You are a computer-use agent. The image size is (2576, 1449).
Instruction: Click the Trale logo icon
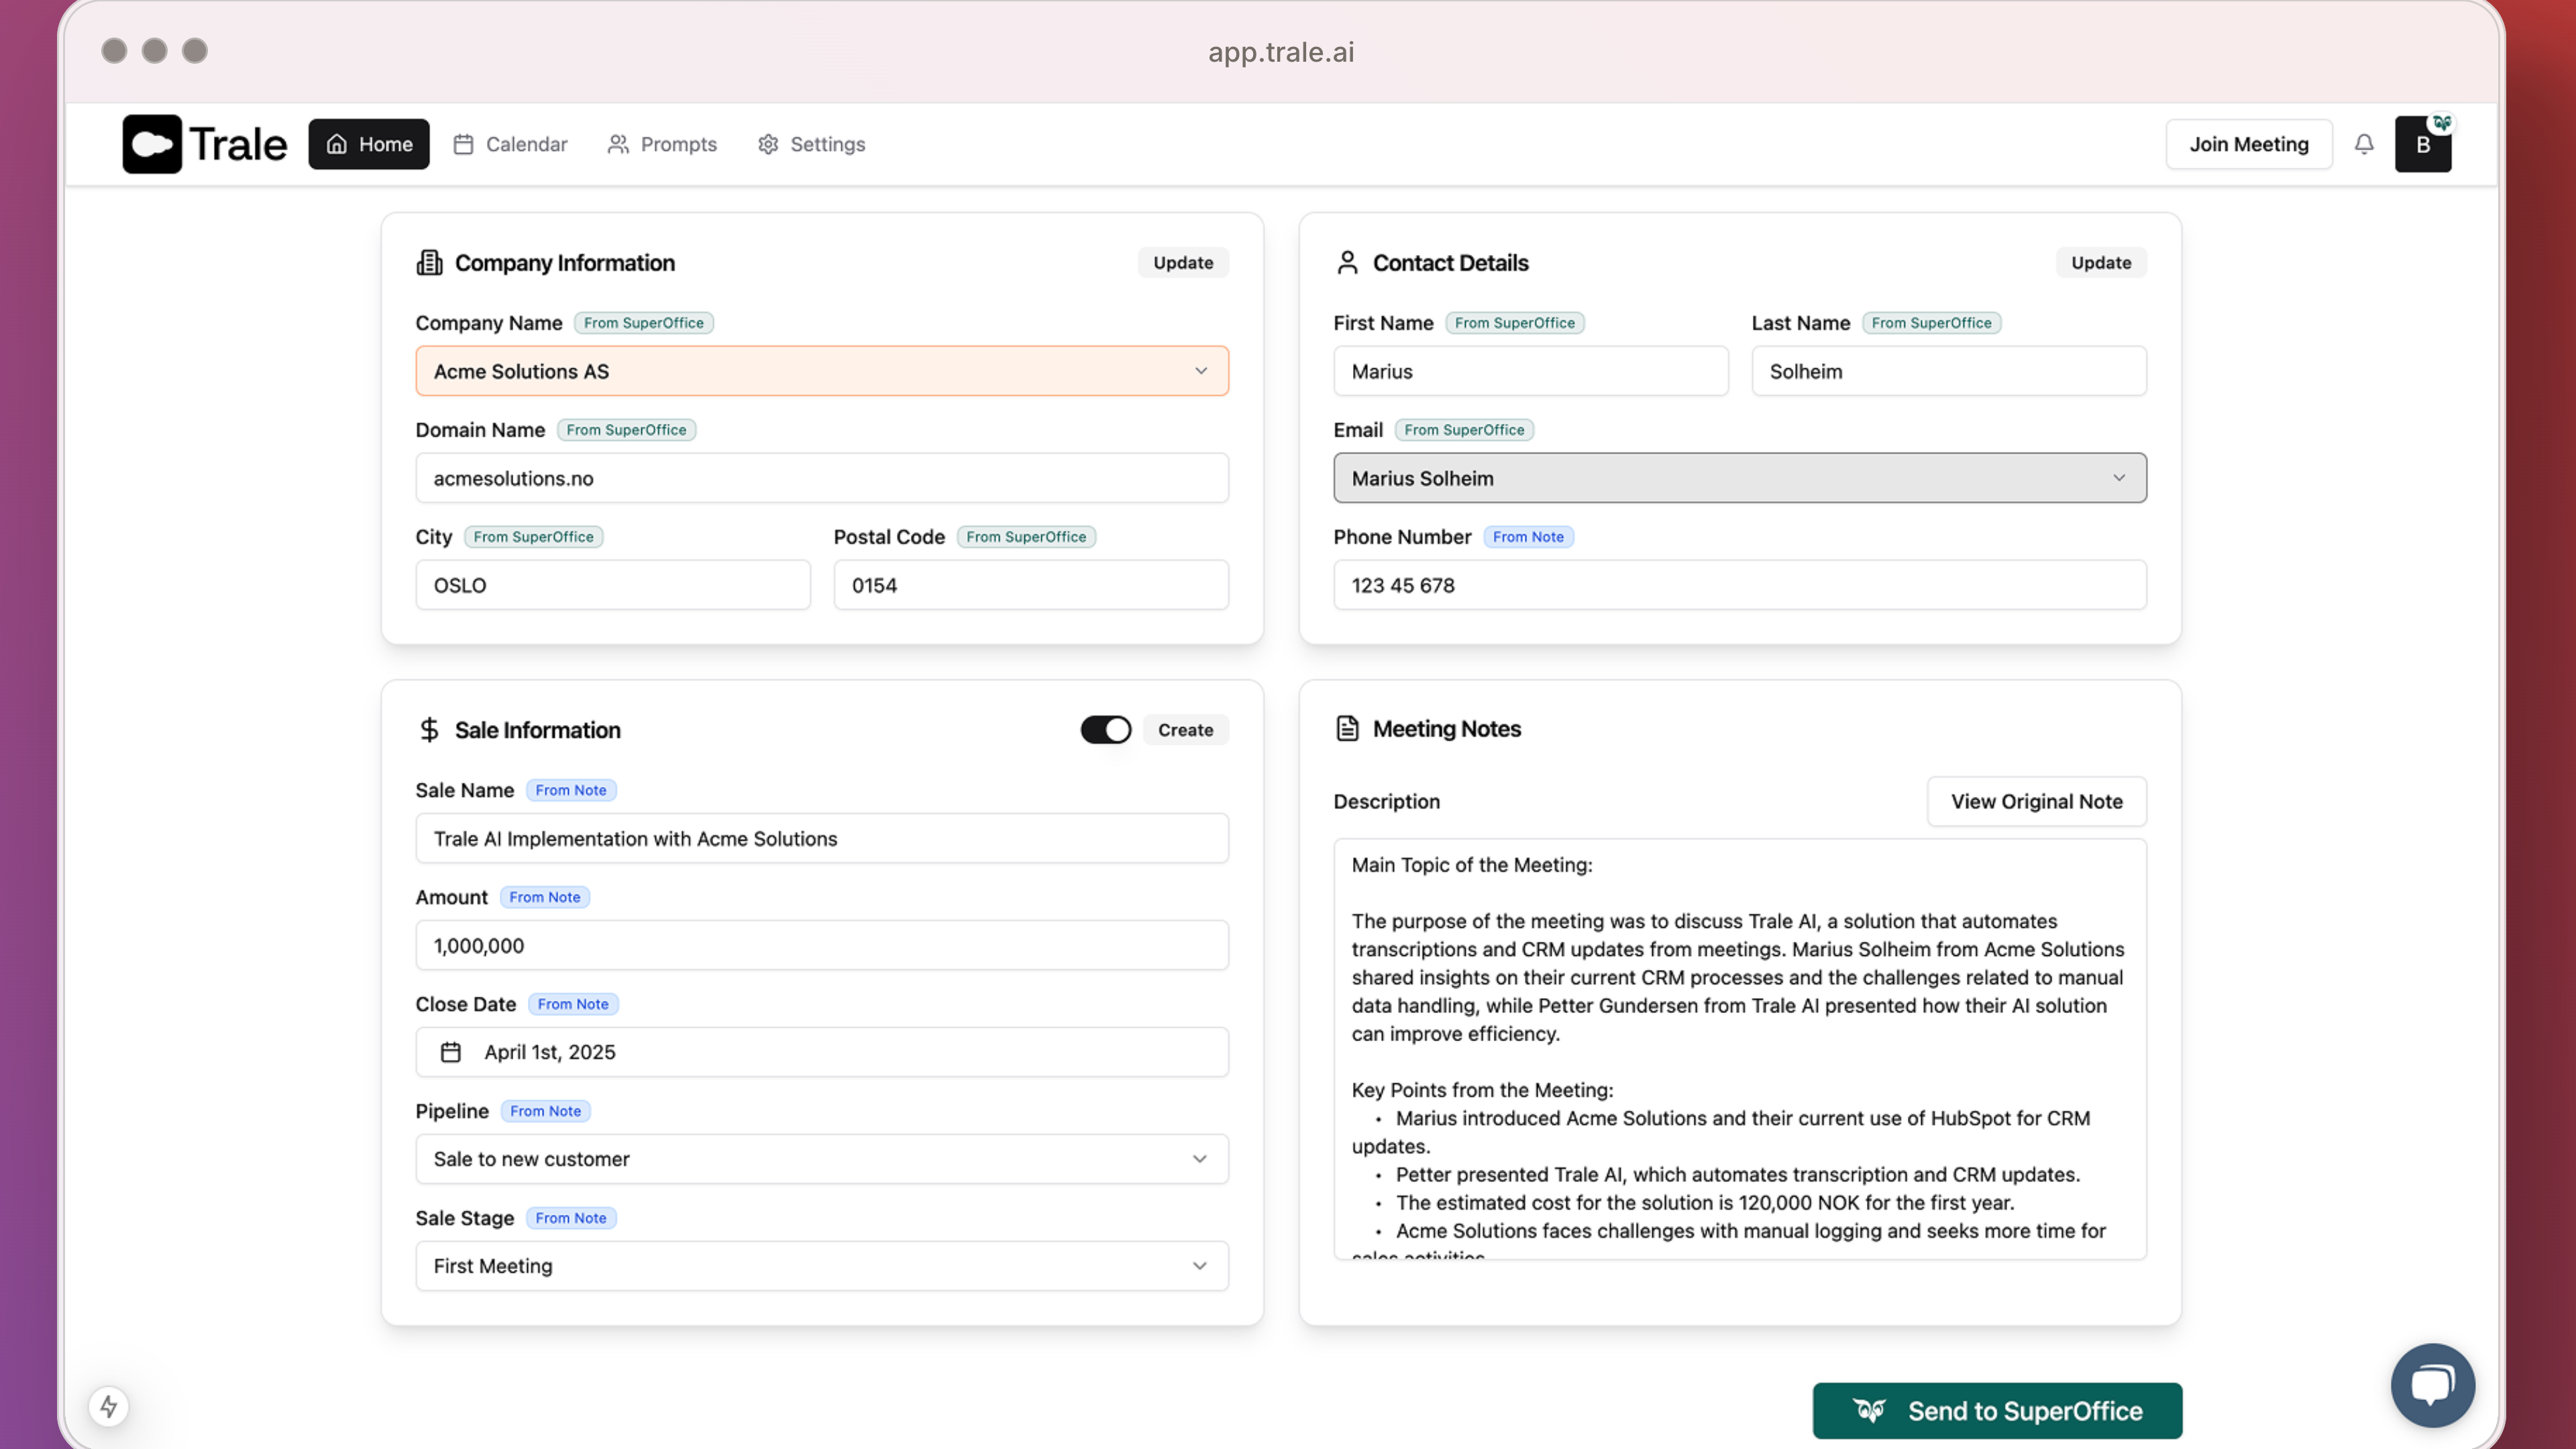click(x=152, y=144)
